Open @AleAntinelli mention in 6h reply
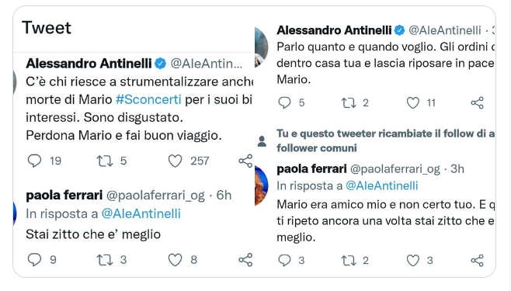This screenshot has width=511, height=291. click(141, 214)
